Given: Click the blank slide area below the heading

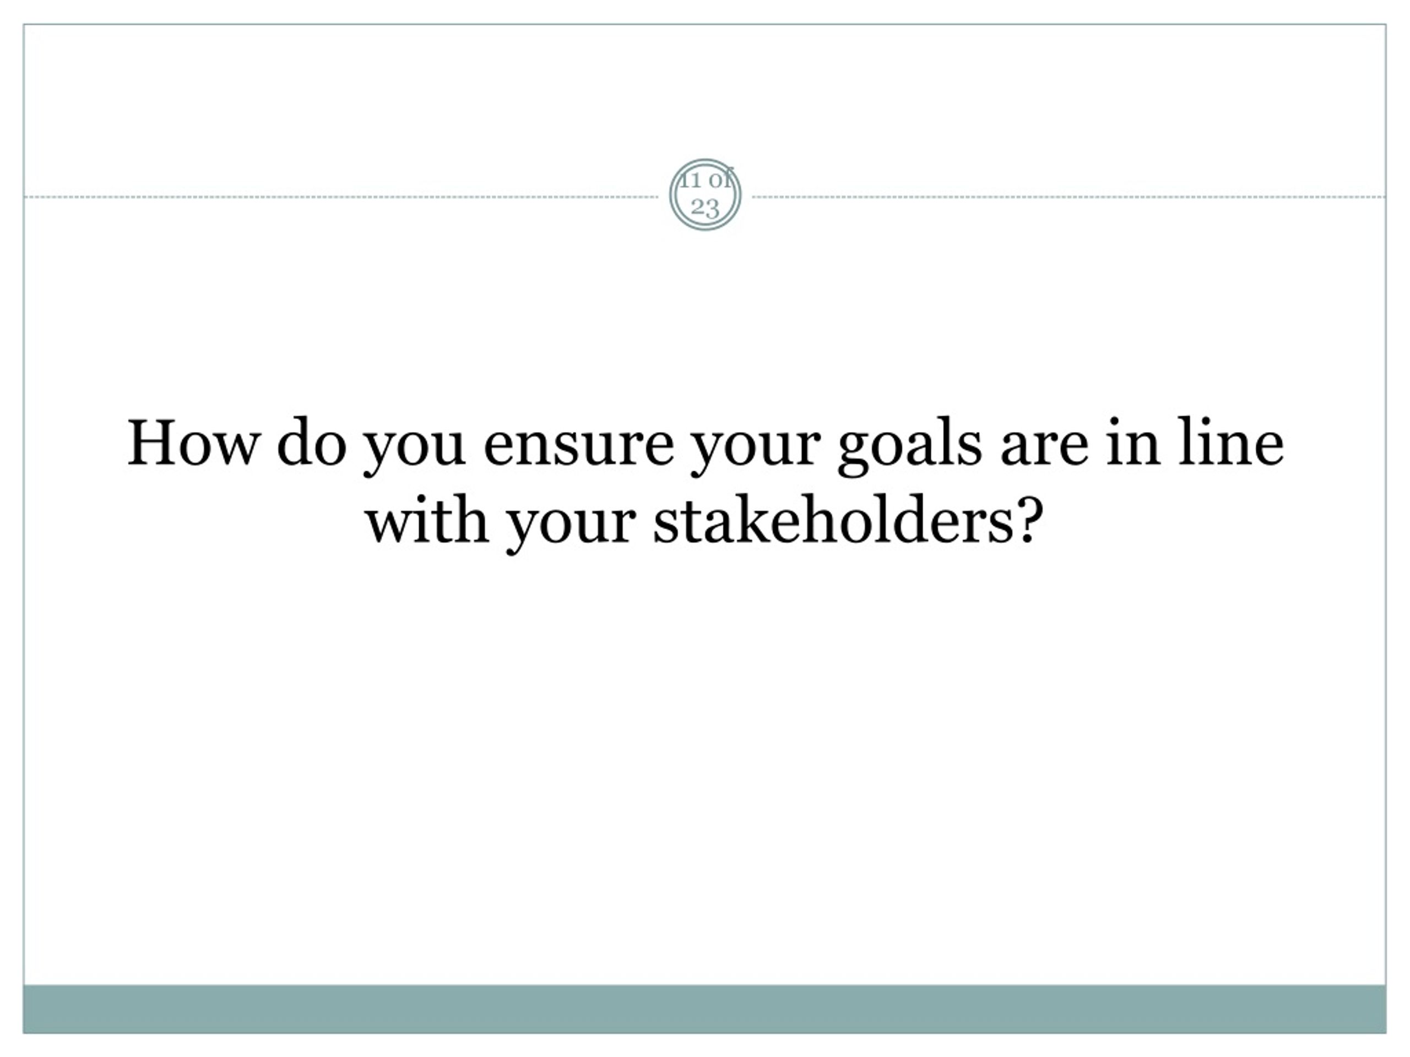Looking at the screenshot, I should click(704, 765).
